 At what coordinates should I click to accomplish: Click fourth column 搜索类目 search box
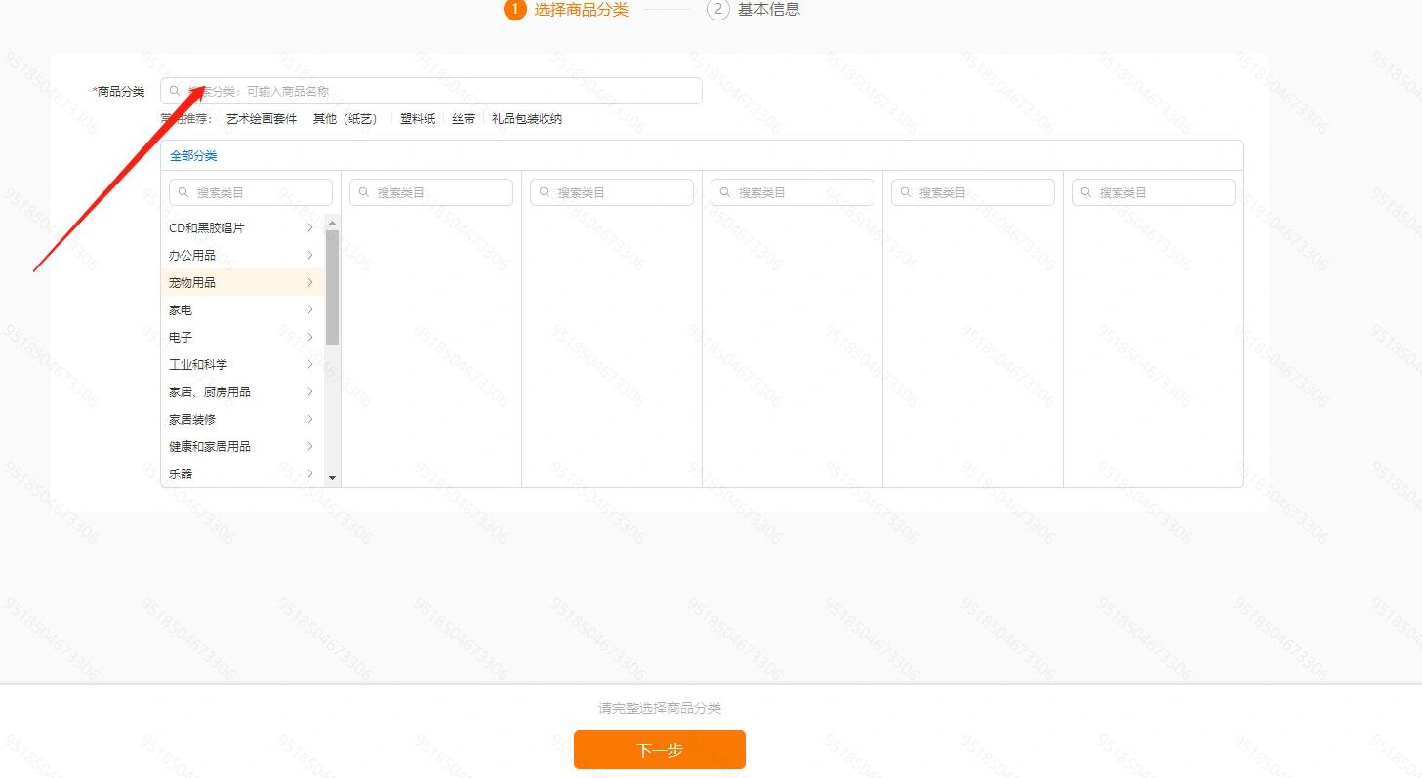tap(792, 192)
